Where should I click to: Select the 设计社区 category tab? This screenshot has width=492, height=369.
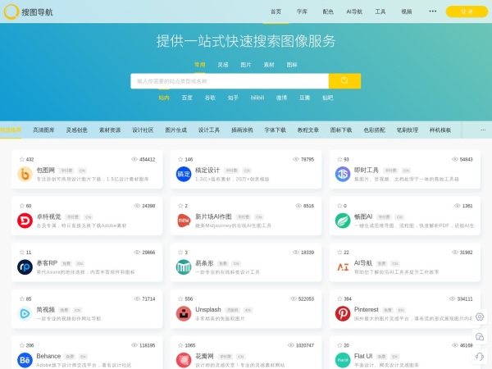click(x=143, y=130)
